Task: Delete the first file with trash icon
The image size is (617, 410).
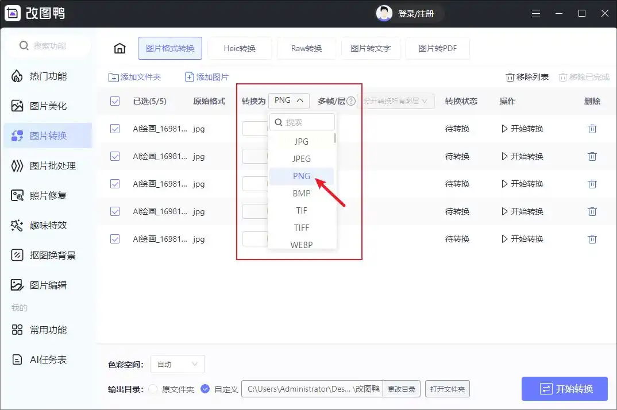Action: [592, 129]
